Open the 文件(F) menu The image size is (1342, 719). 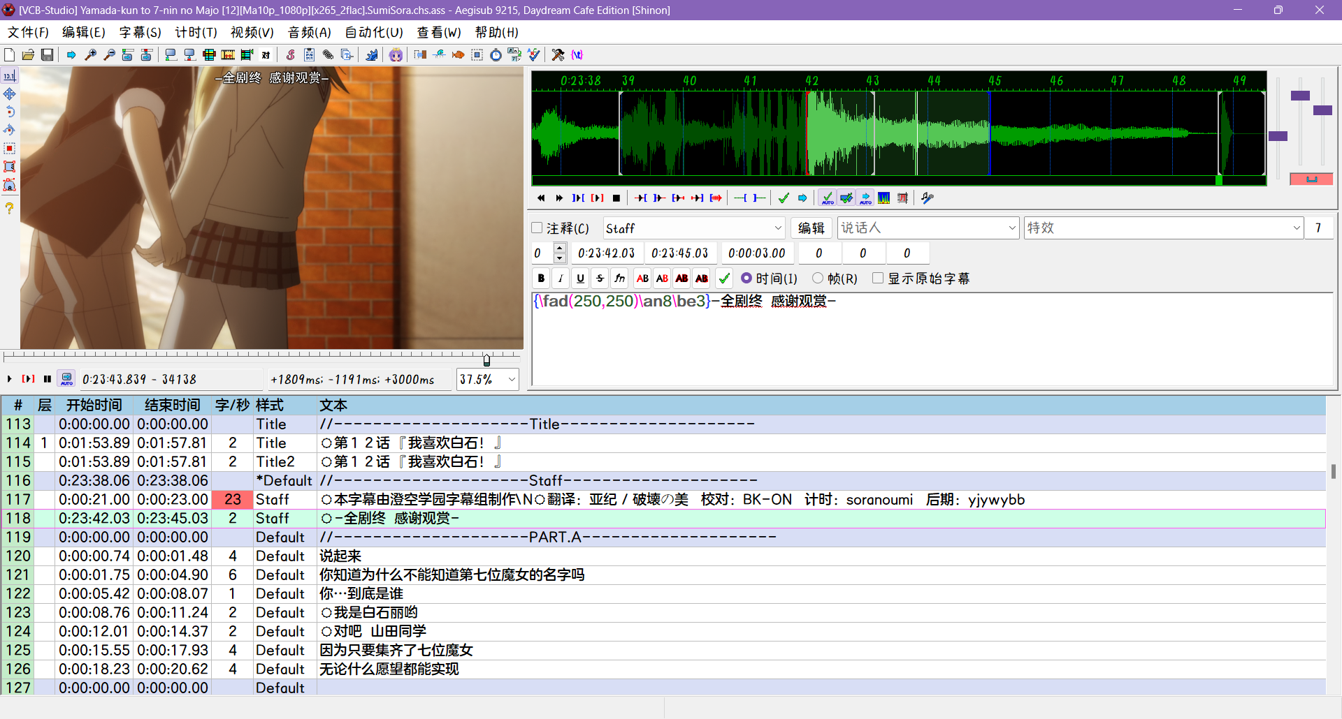(x=28, y=32)
